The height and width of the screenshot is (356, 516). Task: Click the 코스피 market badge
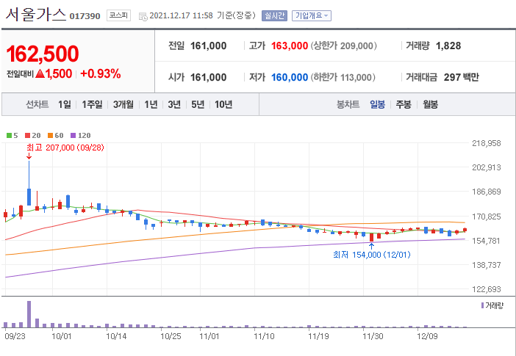pos(118,15)
